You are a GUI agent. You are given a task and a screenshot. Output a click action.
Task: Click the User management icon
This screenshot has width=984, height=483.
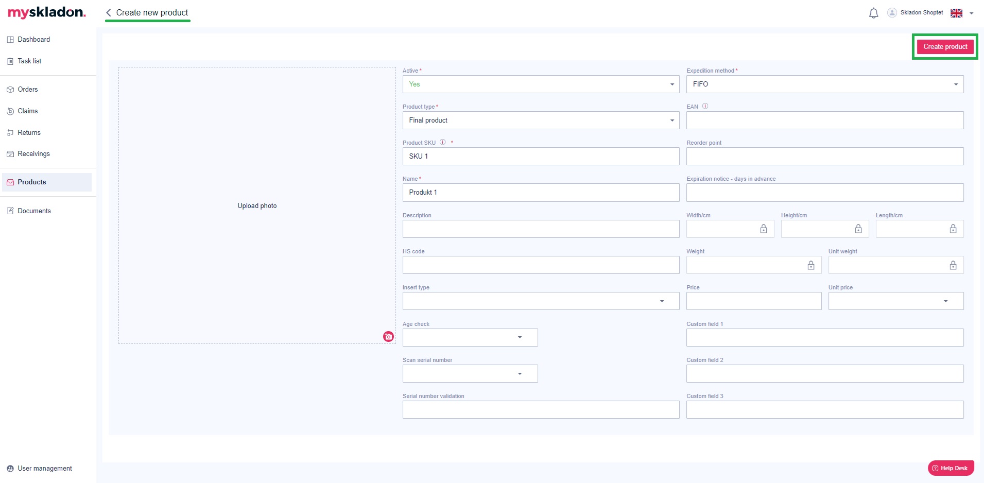click(x=10, y=469)
